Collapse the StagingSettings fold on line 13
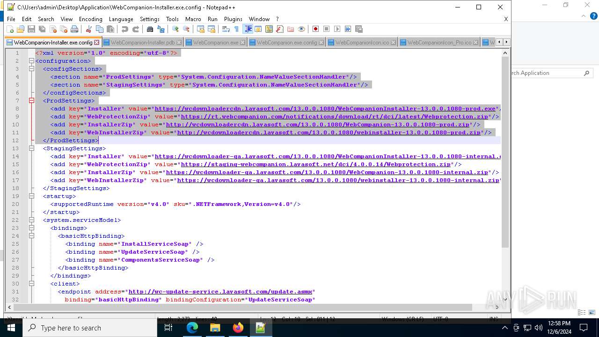Screen dimensions: 599x337 (31, 148)
